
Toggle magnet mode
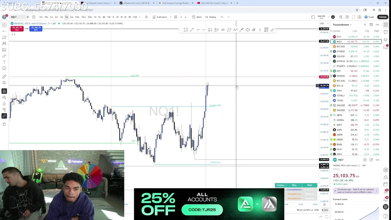tap(4, 91)
